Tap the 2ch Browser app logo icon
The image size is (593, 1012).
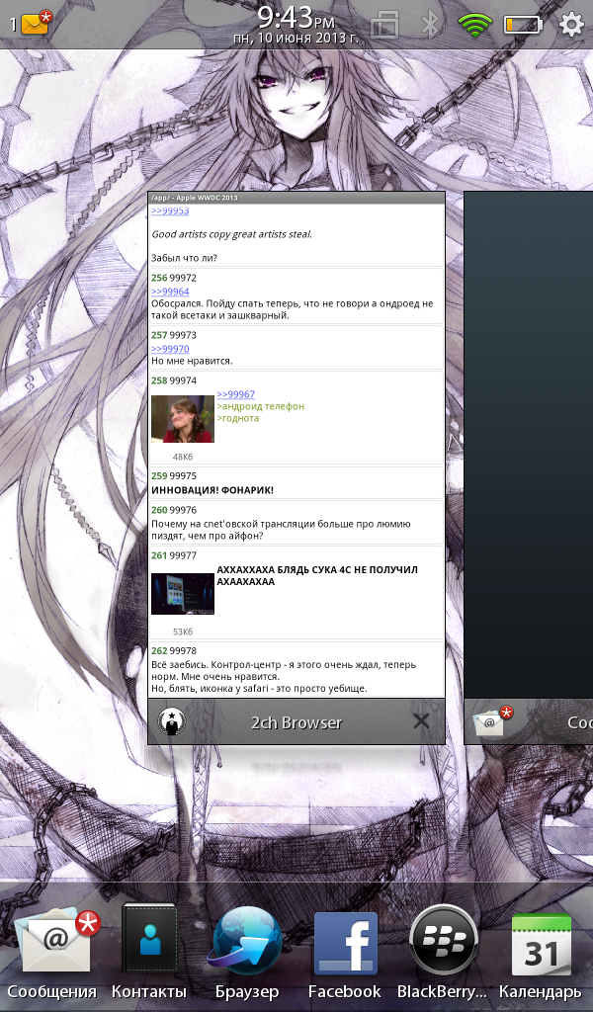(x=172, y=720)
